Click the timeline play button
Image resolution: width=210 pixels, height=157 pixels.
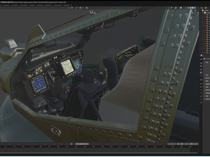pos(83,144)
